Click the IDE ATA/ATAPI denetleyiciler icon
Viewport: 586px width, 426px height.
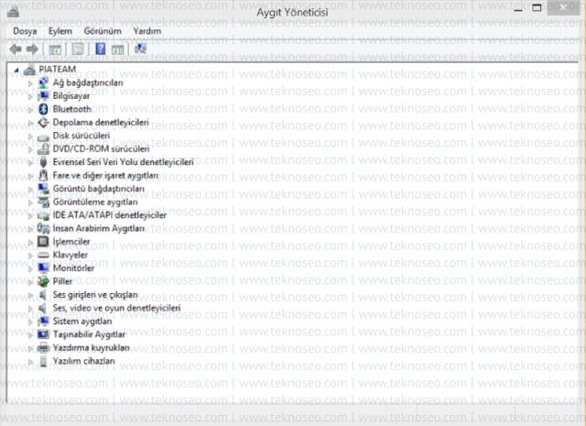[x=43, y=215]
